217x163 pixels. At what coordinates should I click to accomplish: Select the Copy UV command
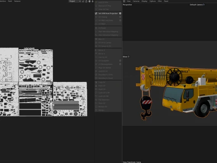(x=108, y=82)
